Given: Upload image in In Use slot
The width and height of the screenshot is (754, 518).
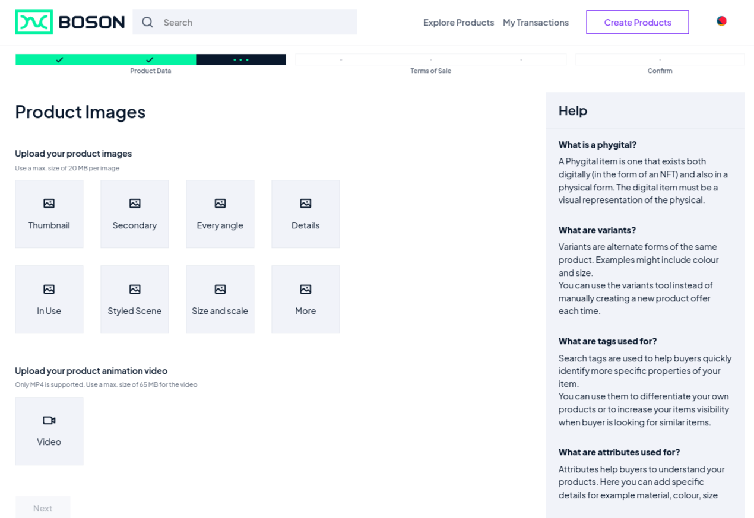Looking at the screenshot, I should [49, 300].
